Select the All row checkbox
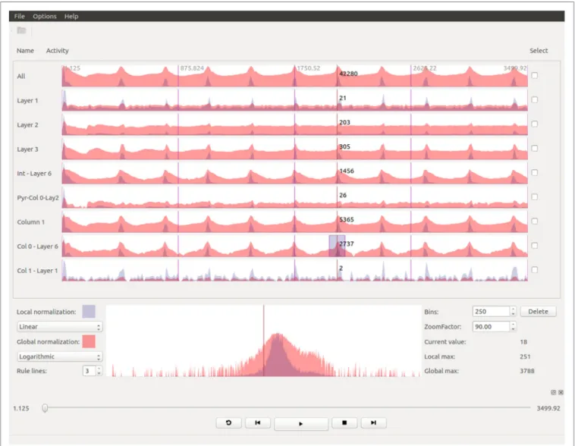 tap(535, 76)
